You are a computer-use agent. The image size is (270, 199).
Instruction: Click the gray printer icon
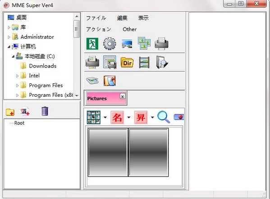161,44
